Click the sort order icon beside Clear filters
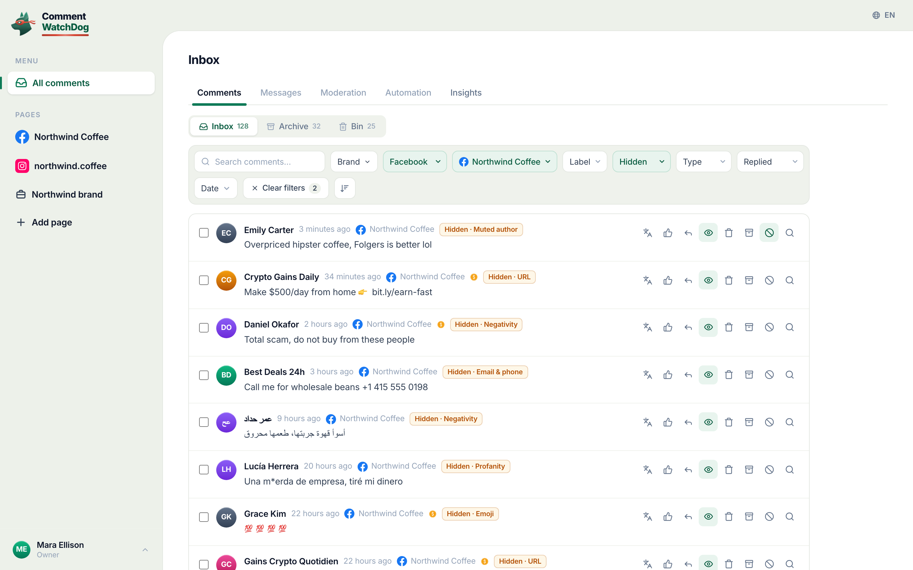 [345, 188]
